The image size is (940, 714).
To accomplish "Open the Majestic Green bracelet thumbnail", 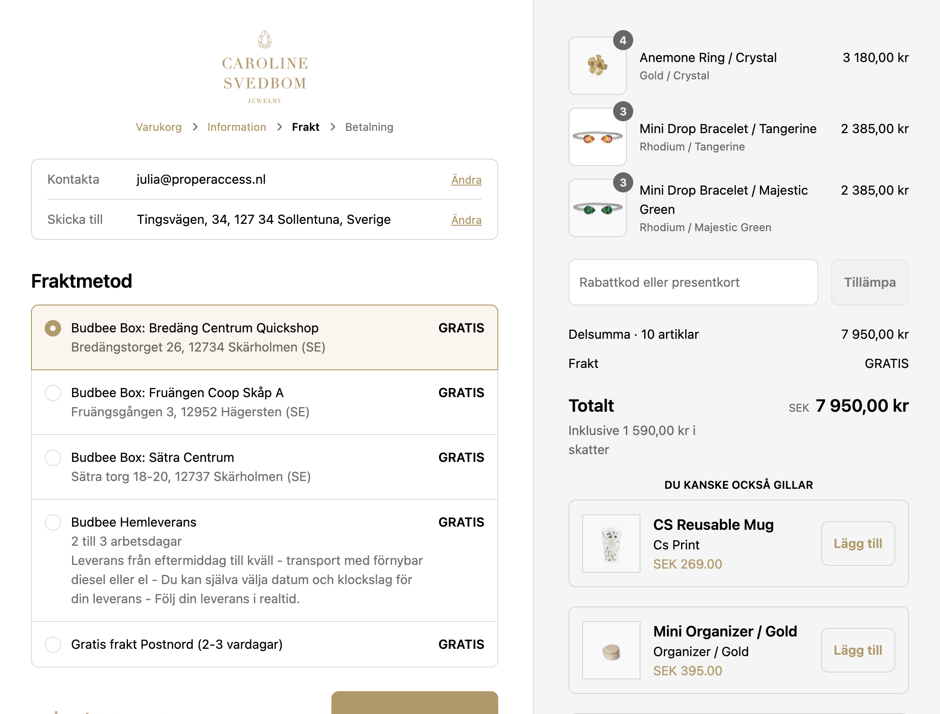I will [597, 208].
